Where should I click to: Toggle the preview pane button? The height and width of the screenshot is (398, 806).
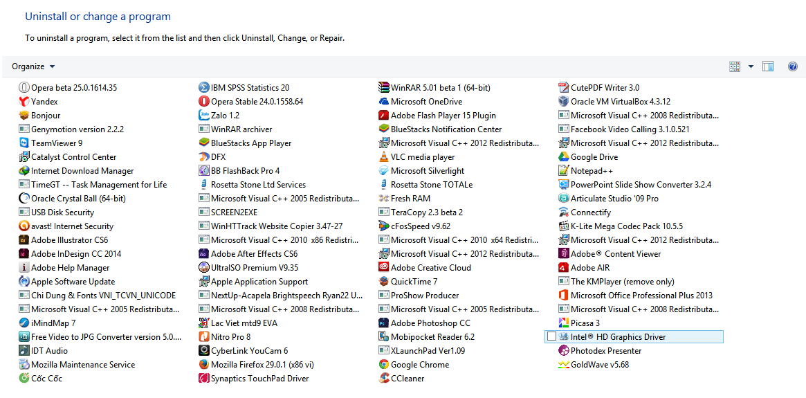[768, 67]
